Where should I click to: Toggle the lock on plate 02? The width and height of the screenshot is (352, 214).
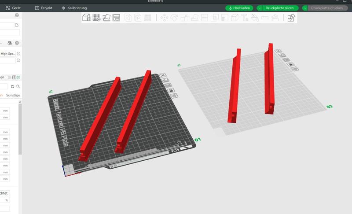290,64
